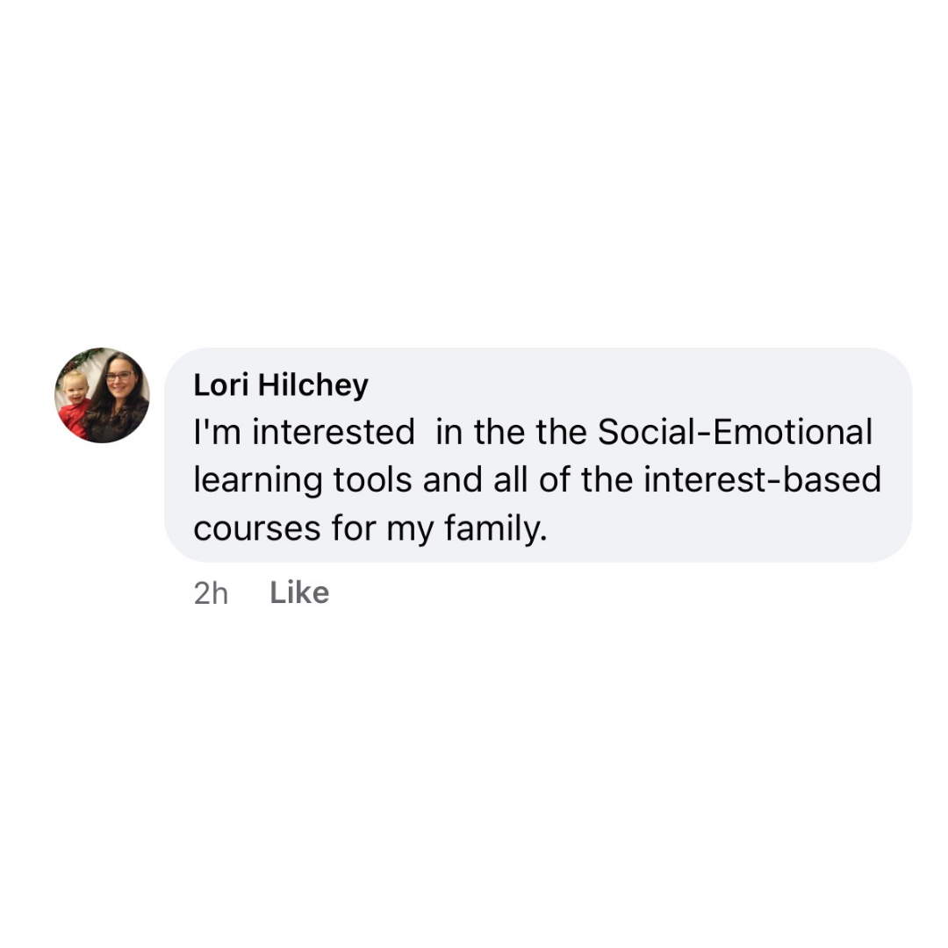Viewport: 948px width, 948px height.
Task: Click the word "all" in the comment
Action: click(506, 480)
